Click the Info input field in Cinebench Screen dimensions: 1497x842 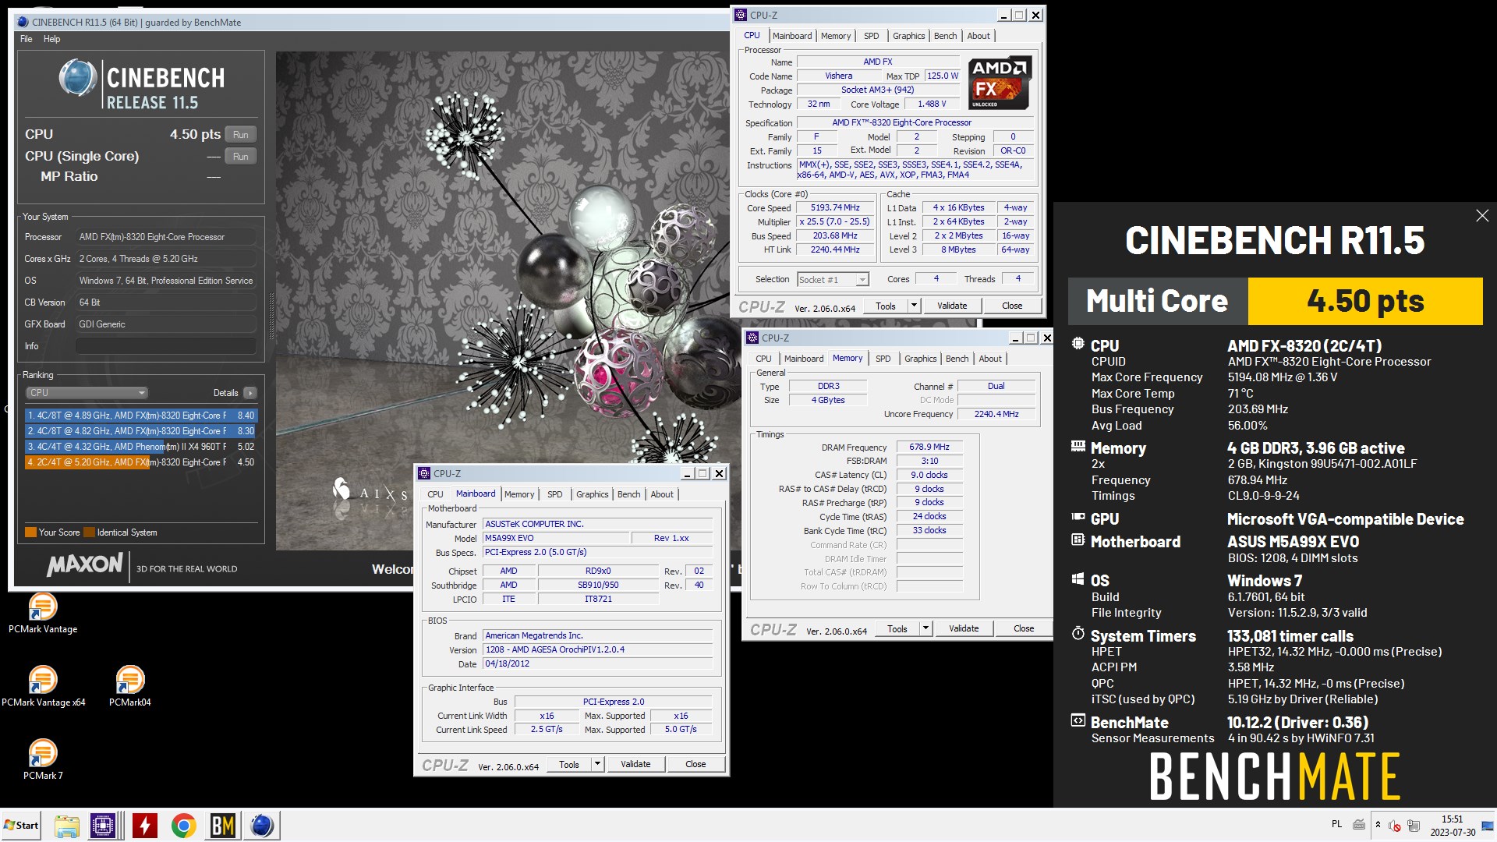click(x=166, y=346)
